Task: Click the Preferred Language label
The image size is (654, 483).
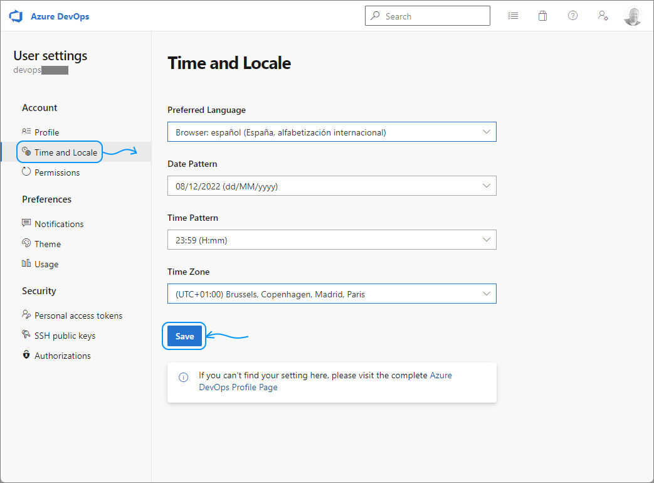Action: click(x=206, y=110)
